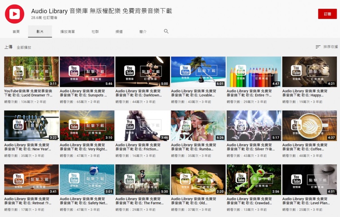The image size is (340, 217).
Task: Click title 歌名: Rumba video link
Action: tap(193, 147)
